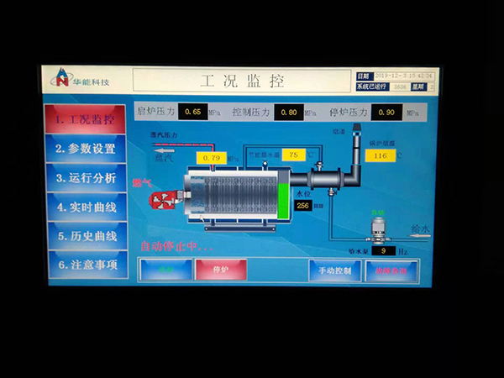
Task: Click the 华能科技 company logo
Action: tap(81, 78)
